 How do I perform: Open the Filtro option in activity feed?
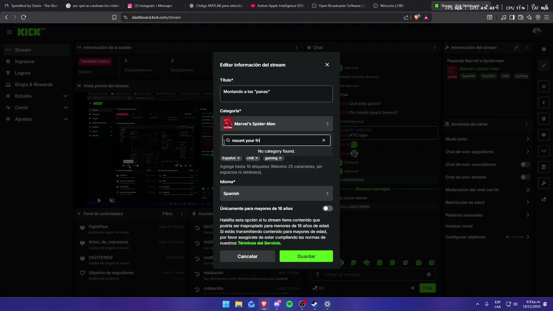[x=167, y=214]
